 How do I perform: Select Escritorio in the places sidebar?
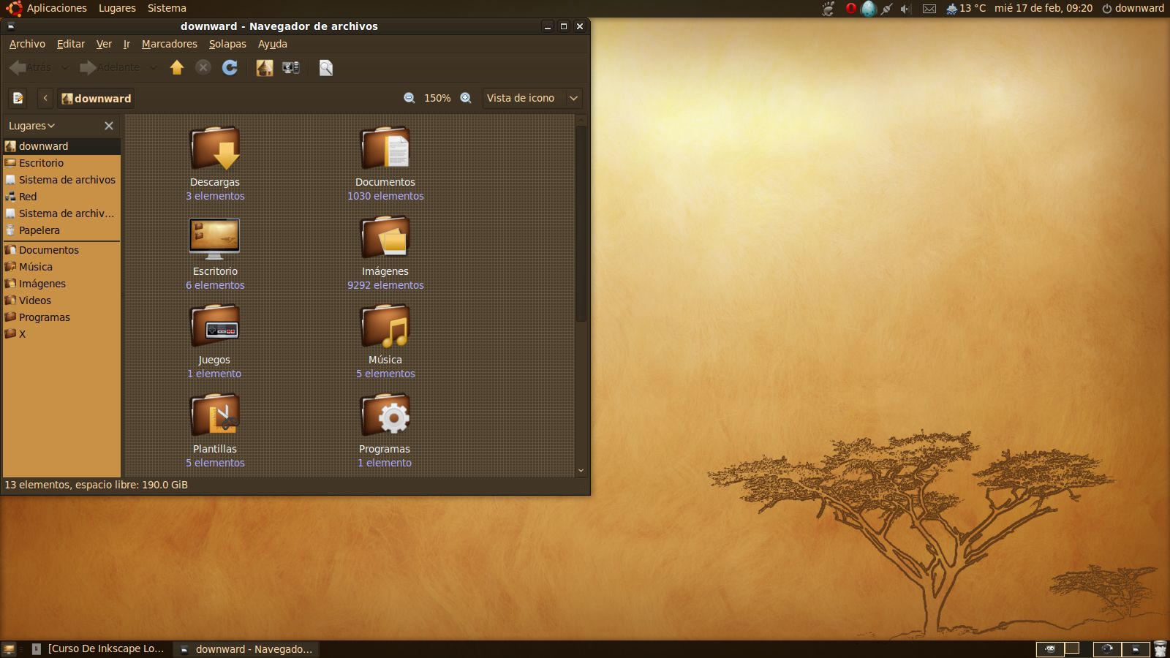(x=62, y=163)
